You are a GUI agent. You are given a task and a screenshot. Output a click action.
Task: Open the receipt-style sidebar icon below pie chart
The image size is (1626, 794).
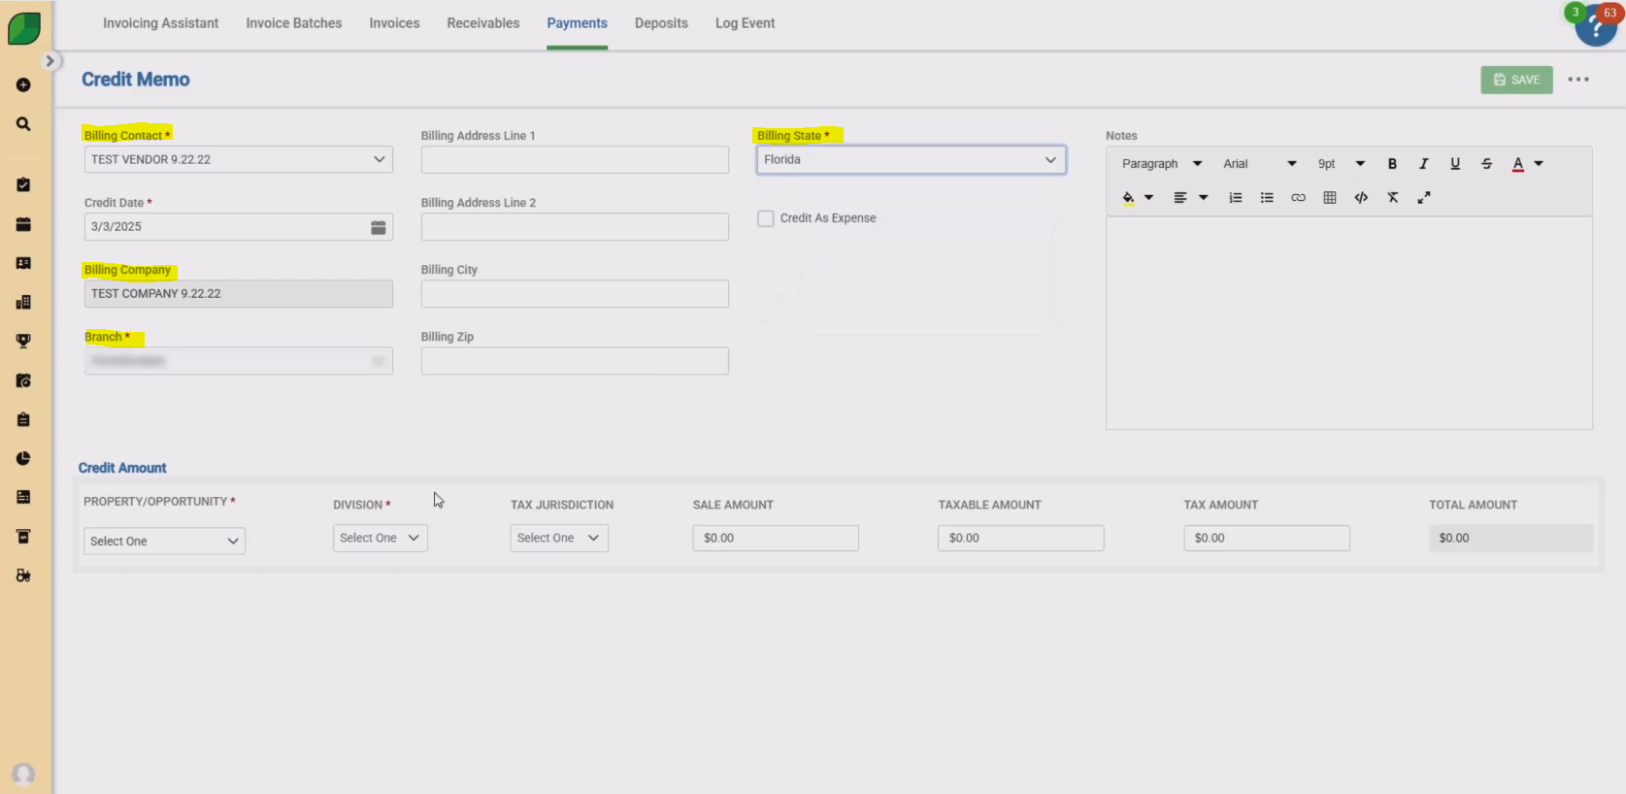click(x=23, y=497)
